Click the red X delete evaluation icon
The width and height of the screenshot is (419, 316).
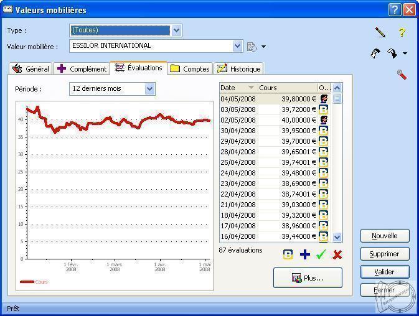(x=337, y=254)
